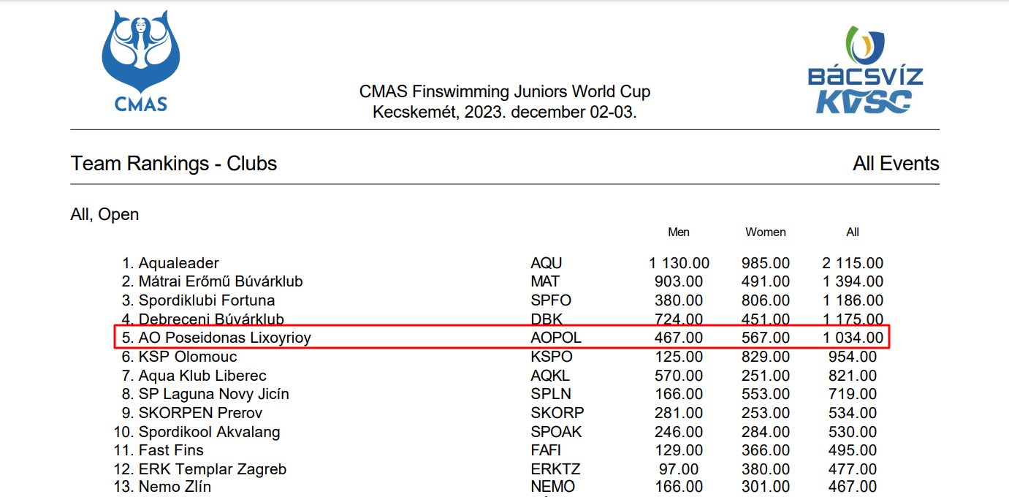Click the Women column header
The height and width of the screenshot is (497, 1009).
point(766,232)
